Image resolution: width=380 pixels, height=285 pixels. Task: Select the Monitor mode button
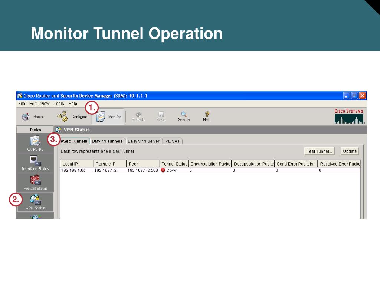[x=108, y=117]
